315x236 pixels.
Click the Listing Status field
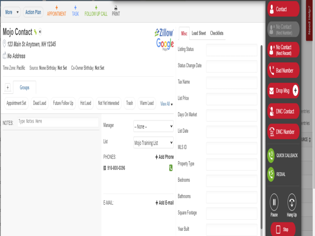pos(232,50)
